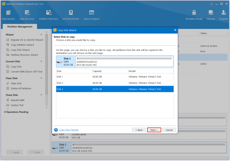Select Disk 1 row in list

115,77
